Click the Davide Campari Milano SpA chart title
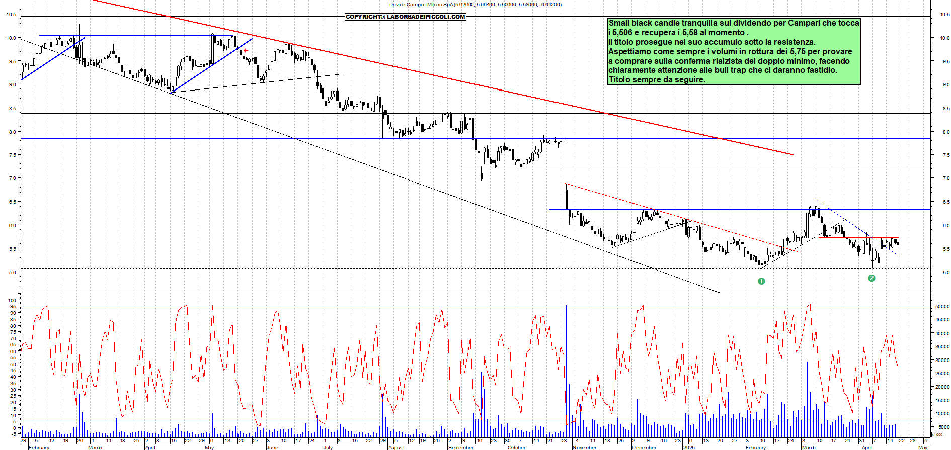The image size is (951, 450). click(x=475, y=4)
